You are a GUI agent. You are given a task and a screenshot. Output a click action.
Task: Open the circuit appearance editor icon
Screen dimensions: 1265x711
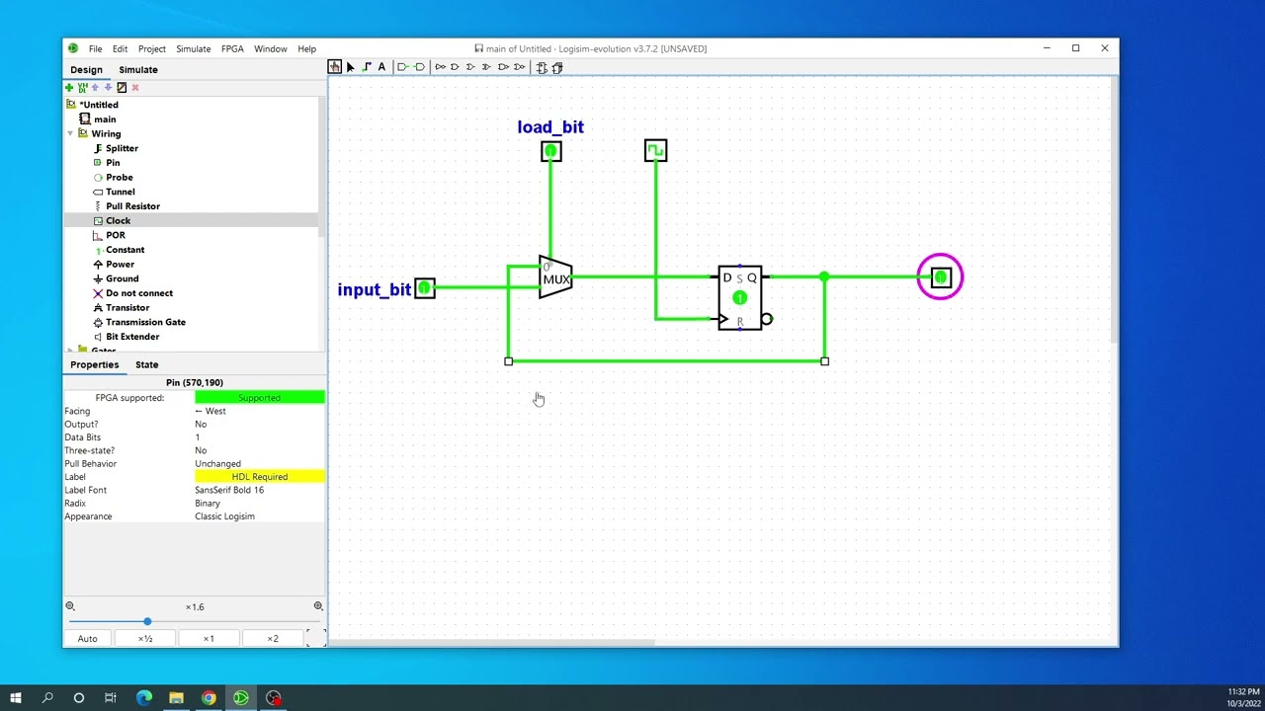122,88
